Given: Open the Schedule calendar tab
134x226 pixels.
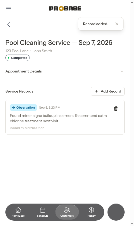Looking at the screenshot, I should [x=43, y=212].
